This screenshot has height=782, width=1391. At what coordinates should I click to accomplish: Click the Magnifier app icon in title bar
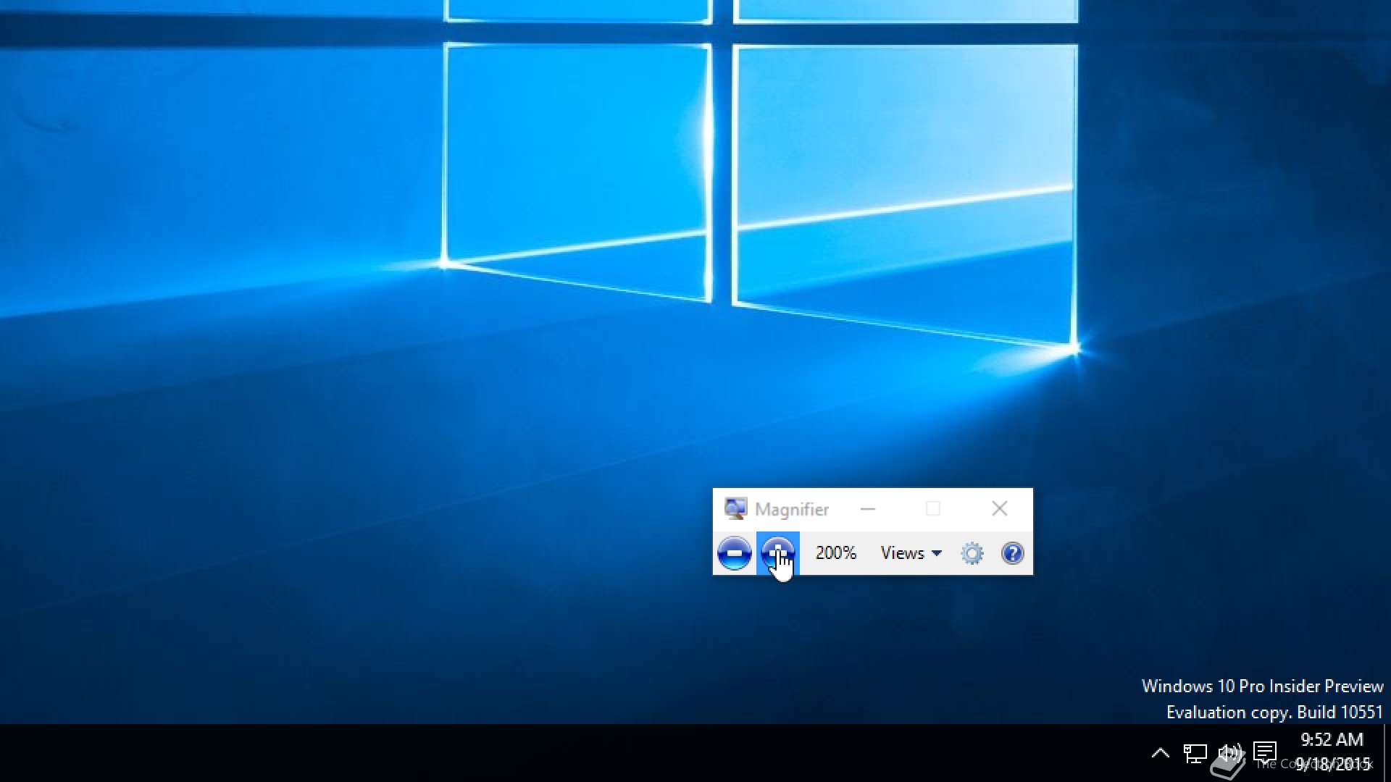(x=735, y=509)
